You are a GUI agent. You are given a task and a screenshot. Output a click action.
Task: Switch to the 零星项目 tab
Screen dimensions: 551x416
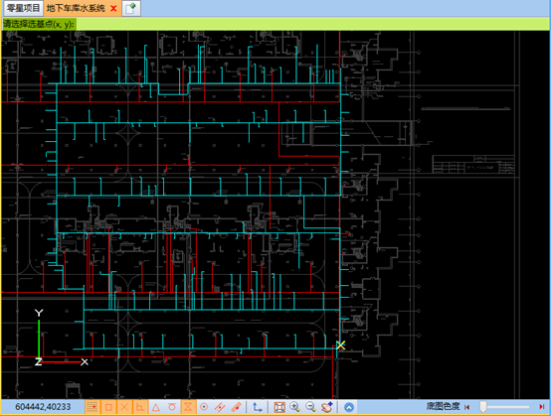pyautogui.click(x=23, y=8)
